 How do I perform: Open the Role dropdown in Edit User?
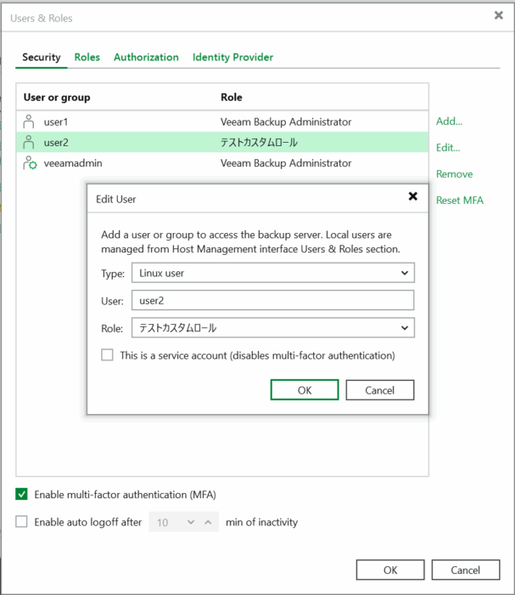click(273, 327)
